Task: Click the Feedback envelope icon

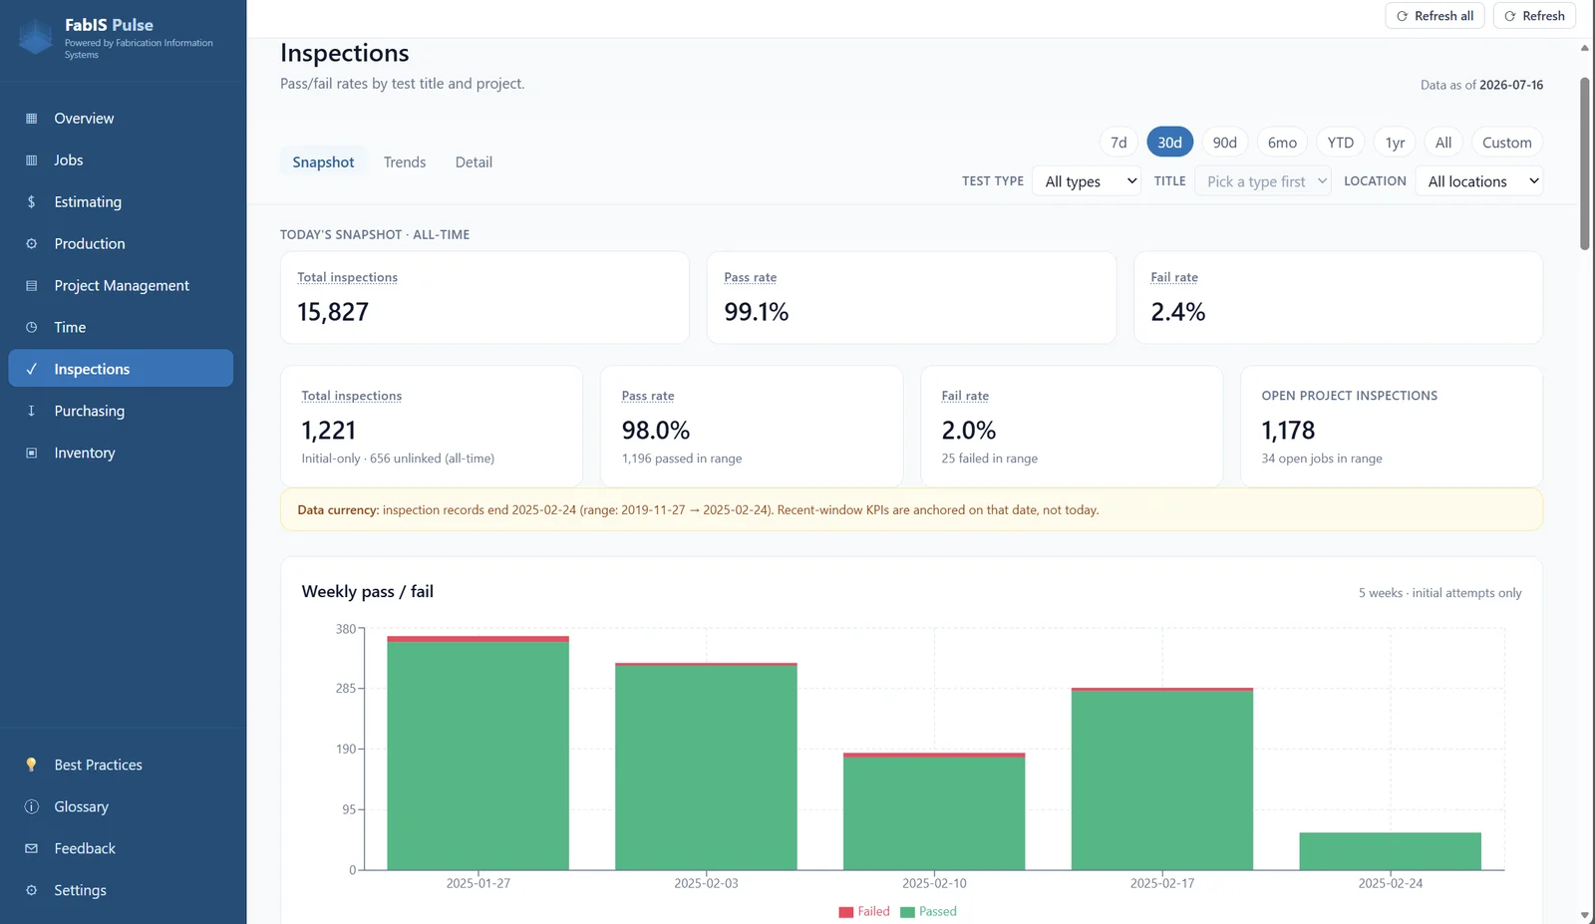Action: click(31, 849)
